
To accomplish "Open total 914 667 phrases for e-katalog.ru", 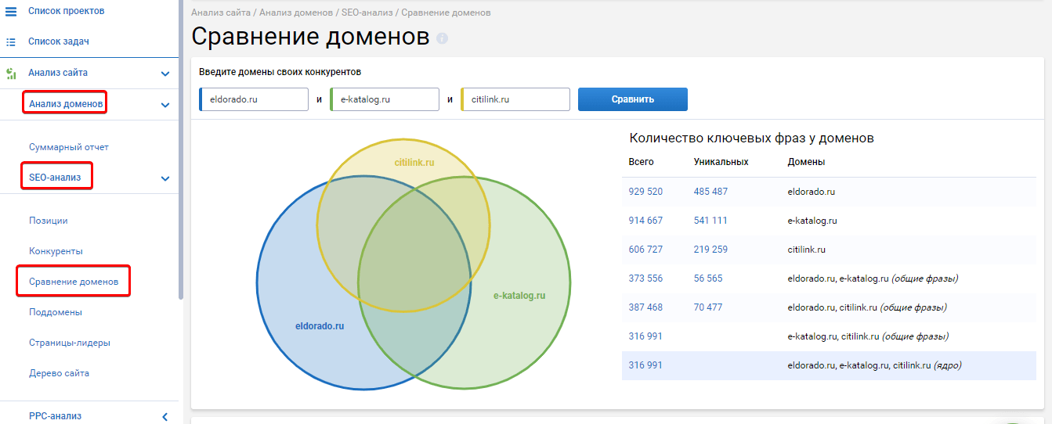I will click(x=645, y=221).
